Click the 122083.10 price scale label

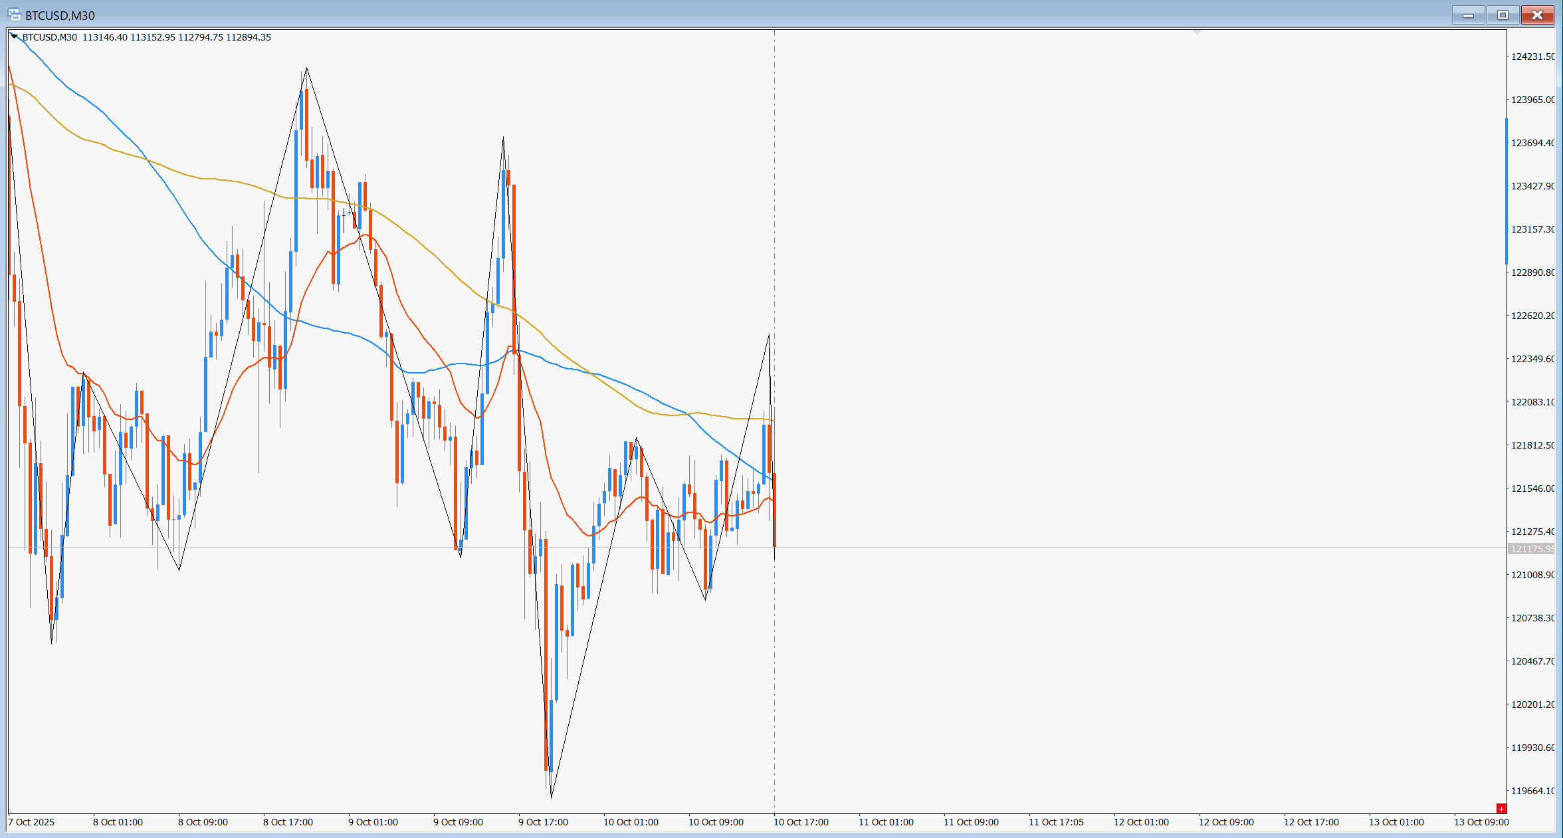(1532, 402)
